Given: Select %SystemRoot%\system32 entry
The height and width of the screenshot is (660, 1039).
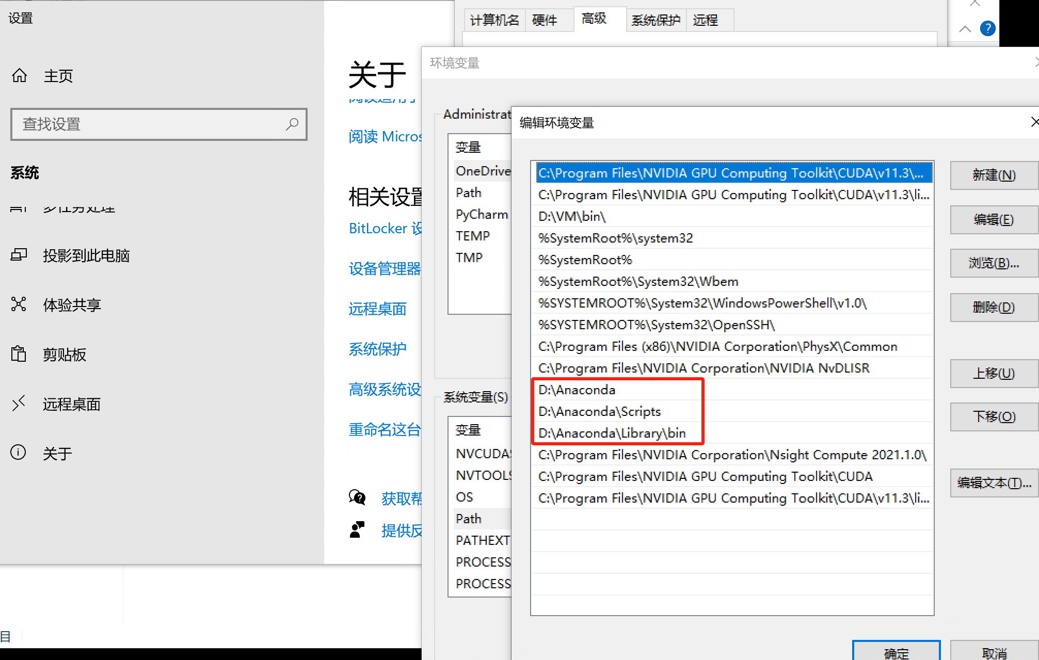Looking at the screenshot, I should (733, 238).
